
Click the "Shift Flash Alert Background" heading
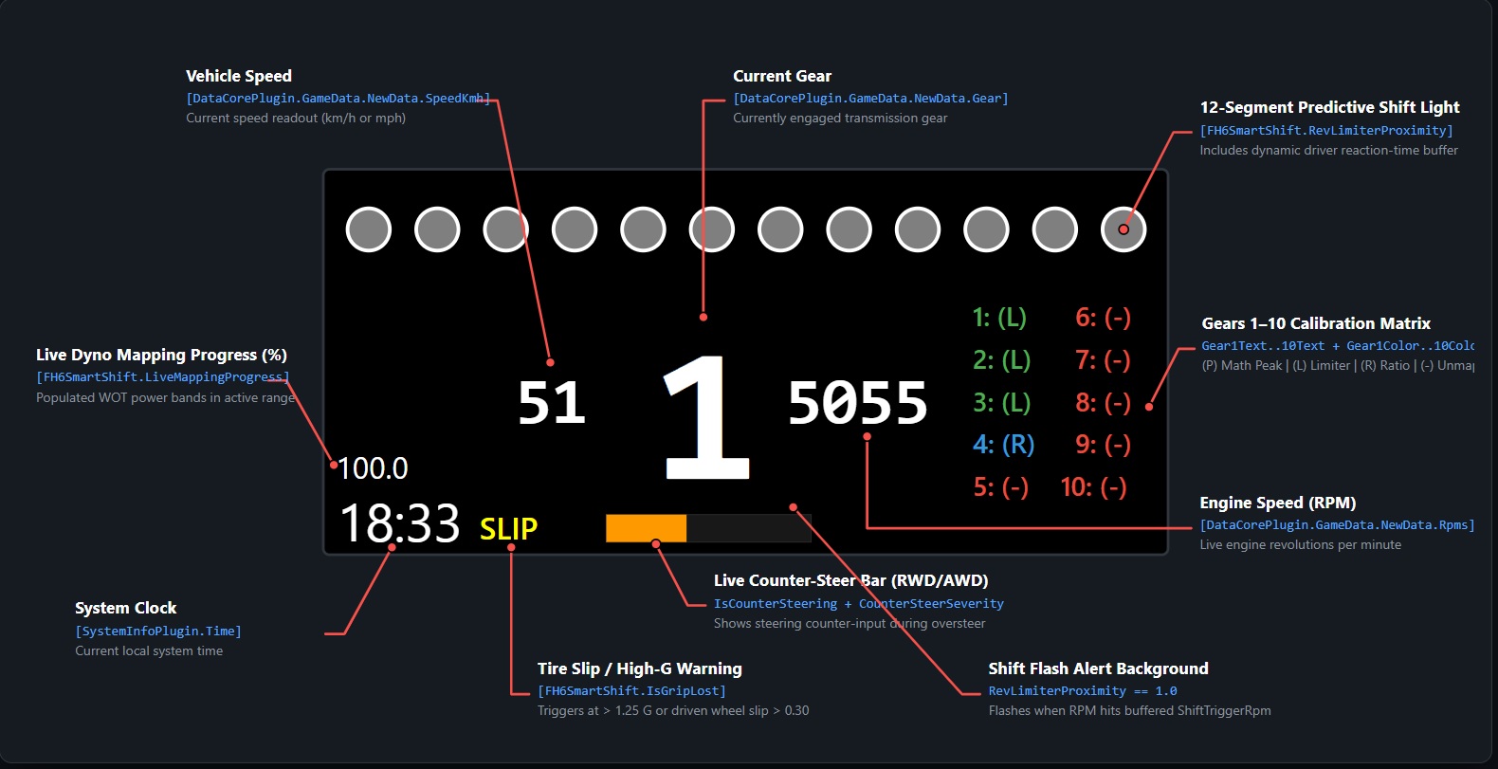1099,668
